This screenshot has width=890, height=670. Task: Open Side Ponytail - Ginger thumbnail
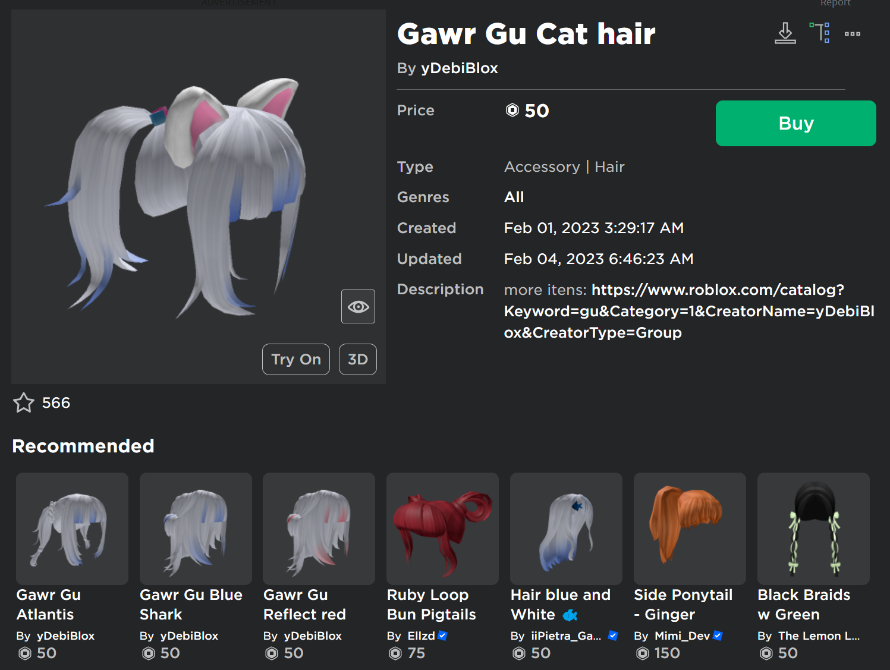click(690, 529)
